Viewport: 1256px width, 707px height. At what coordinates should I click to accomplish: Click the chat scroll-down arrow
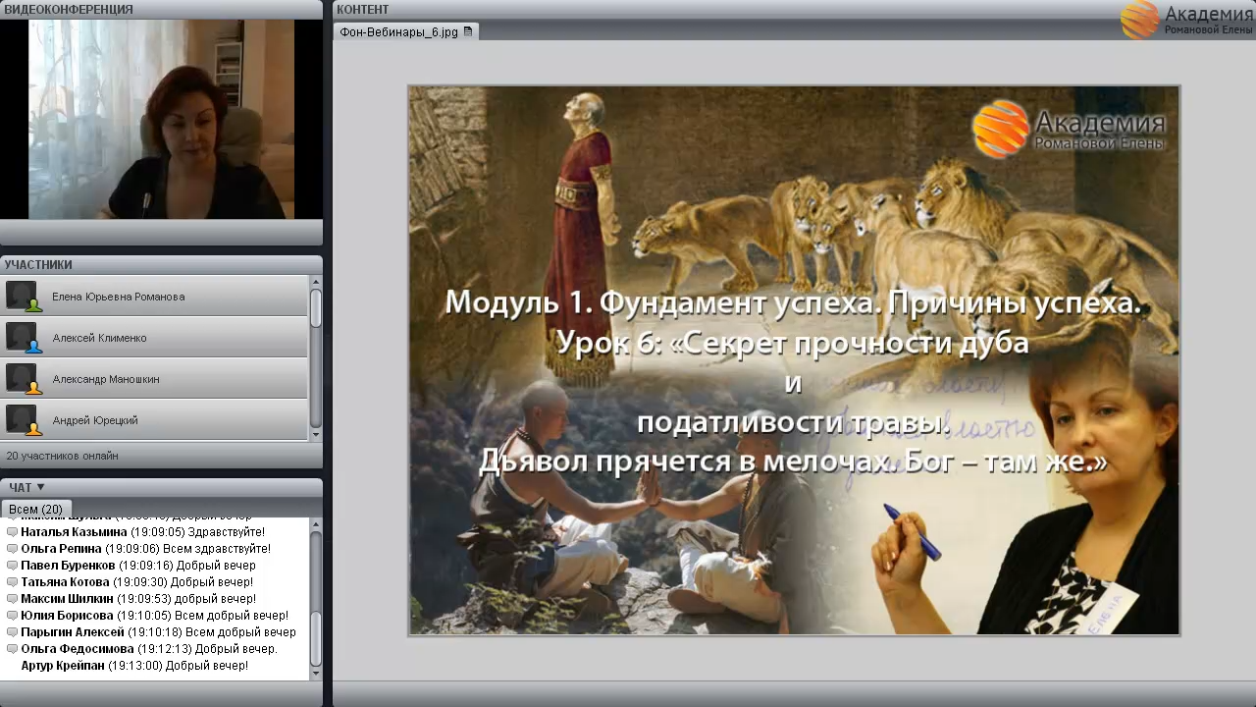316,674
